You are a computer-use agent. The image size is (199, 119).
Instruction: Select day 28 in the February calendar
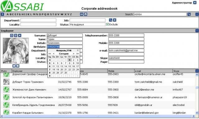pos(66,73)
